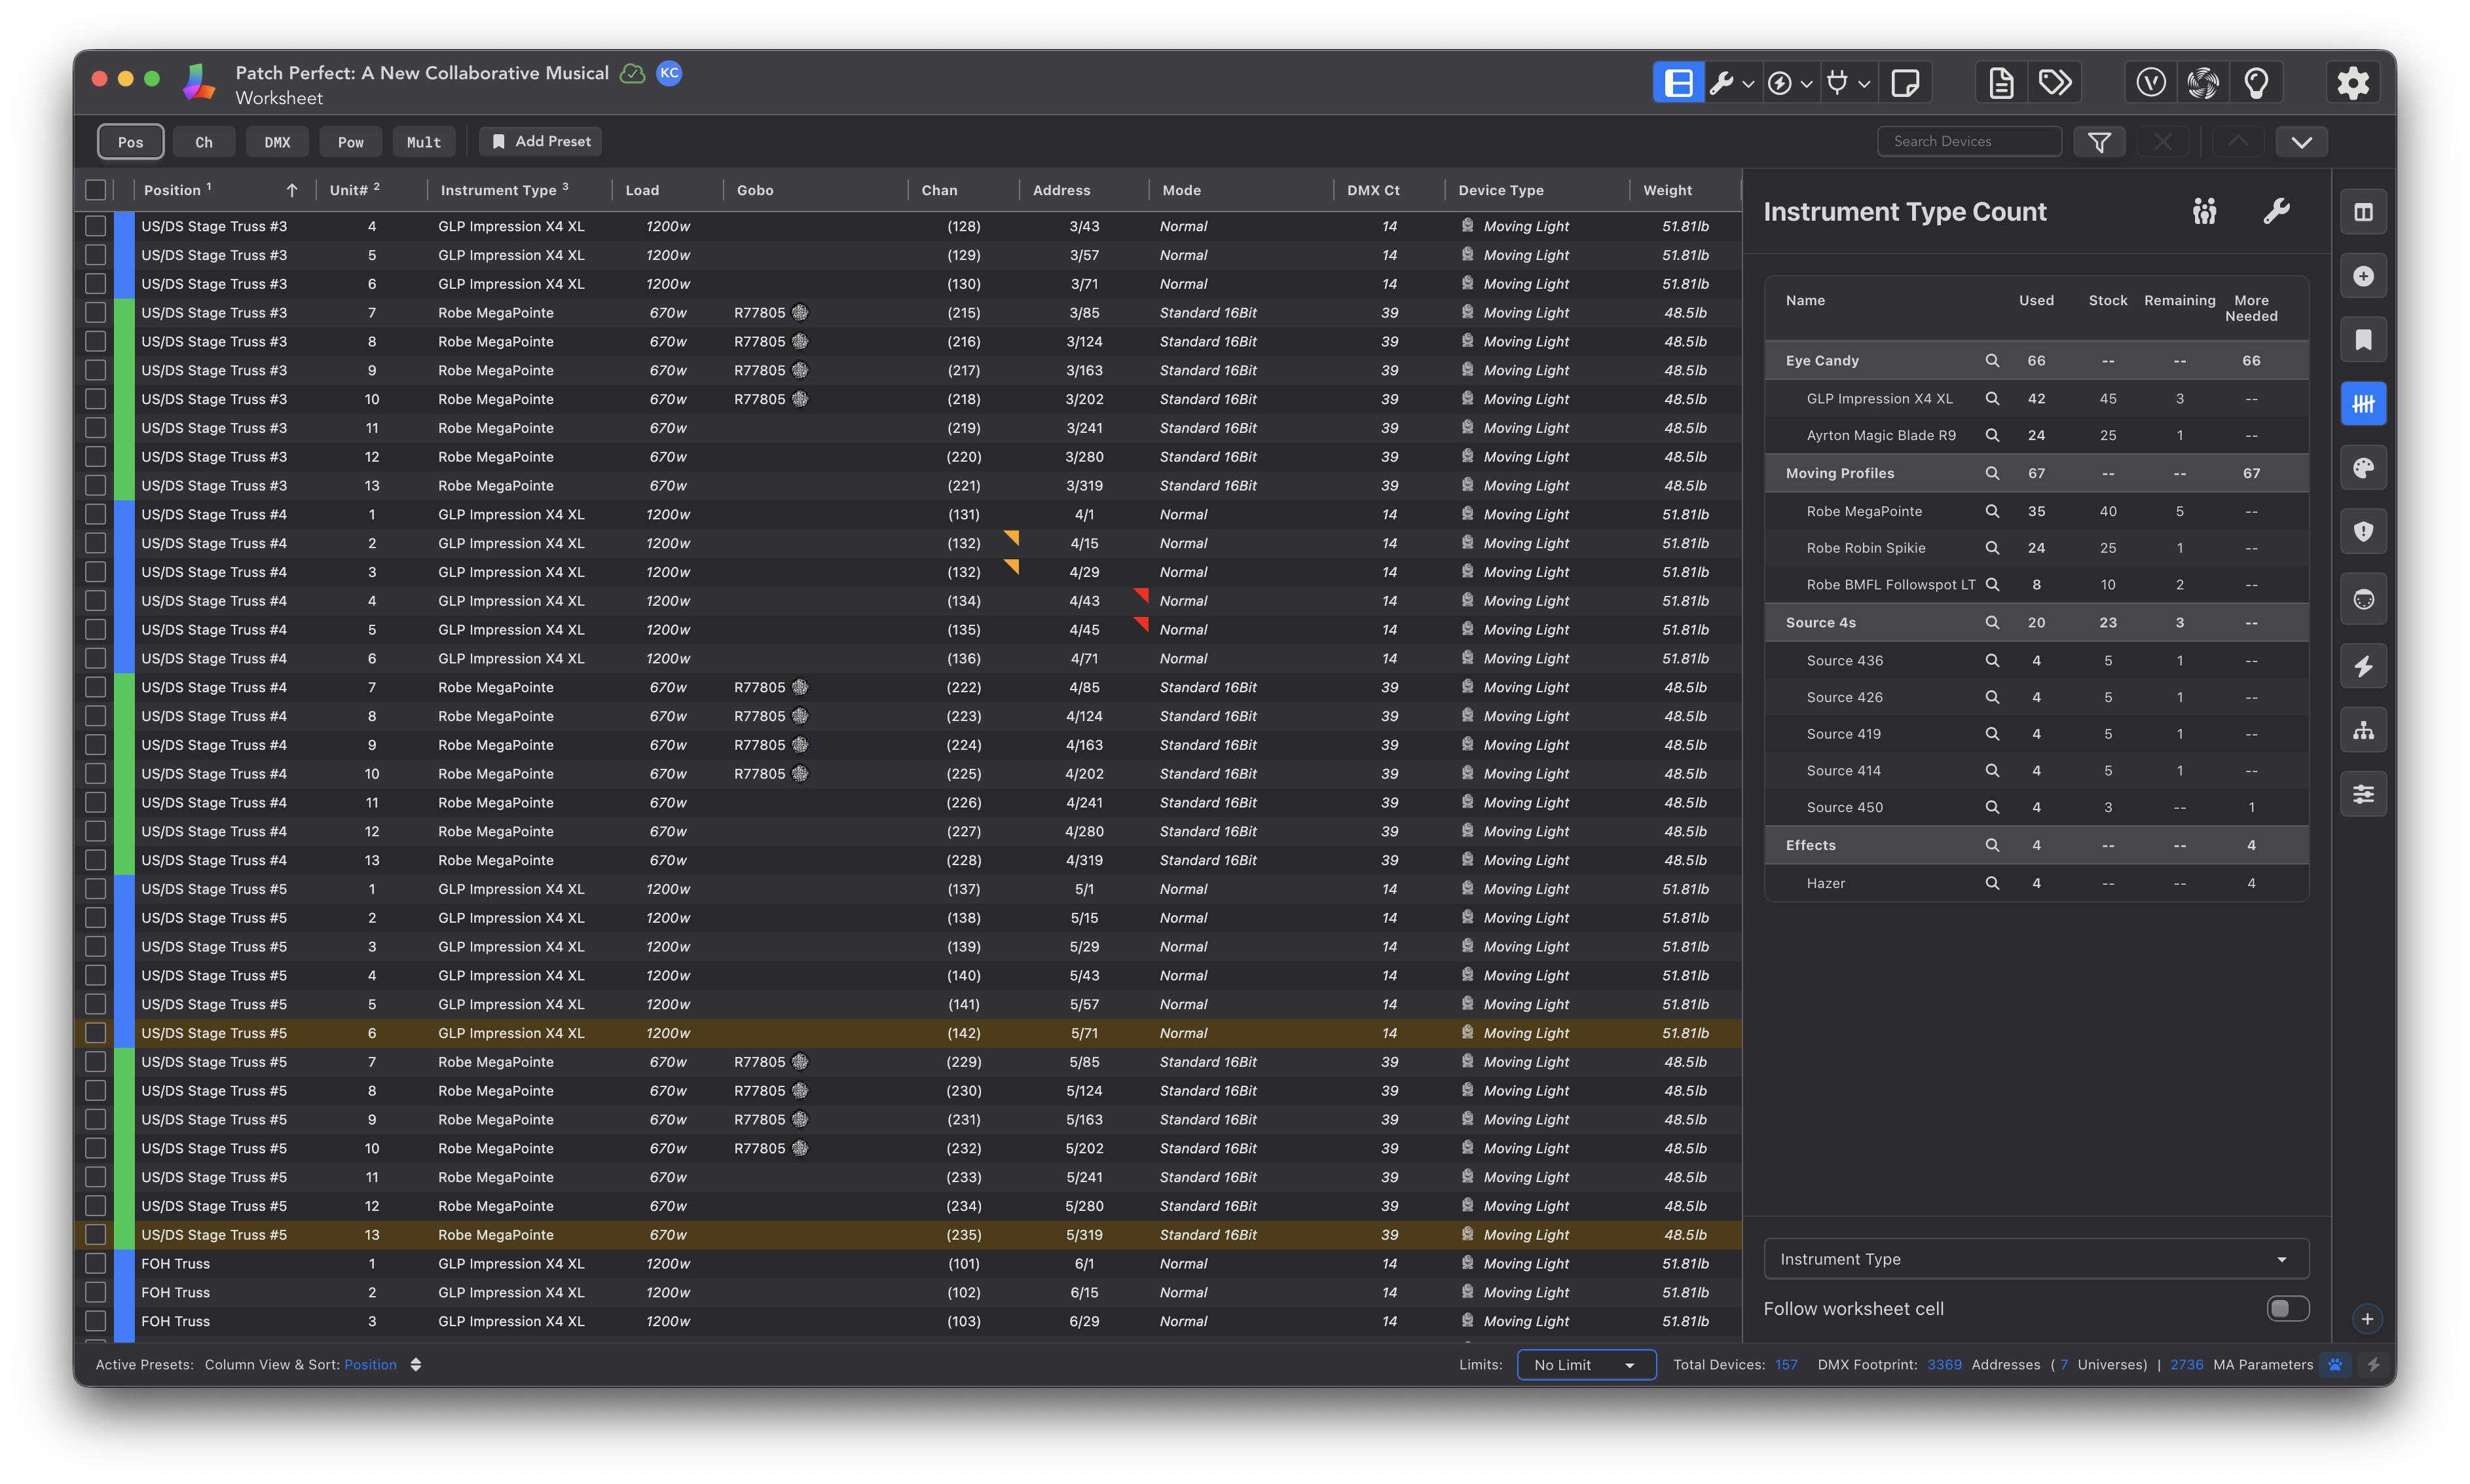The width and height of the screenshot is (2470, 1484).
Task: Click the tags icon in top toolbar
Action: (x=2055, y=83)
